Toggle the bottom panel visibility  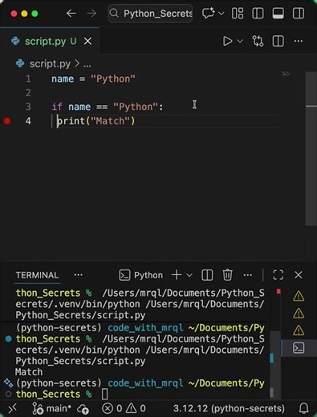coord(278,13)
